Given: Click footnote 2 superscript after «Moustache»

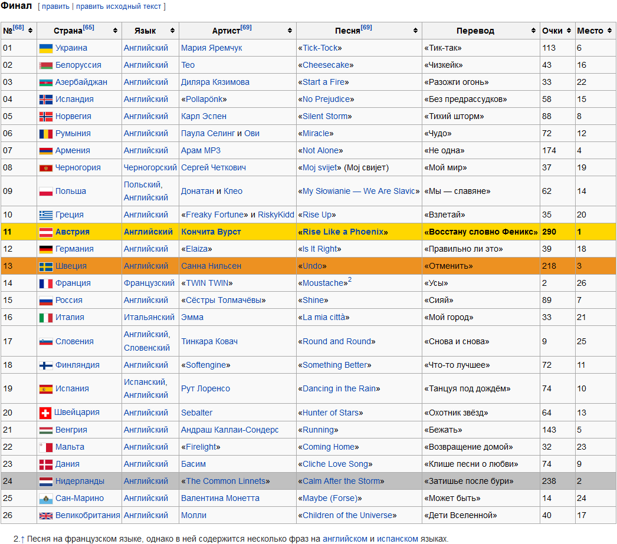Looking at the screenshot, I should click(350, 280).
